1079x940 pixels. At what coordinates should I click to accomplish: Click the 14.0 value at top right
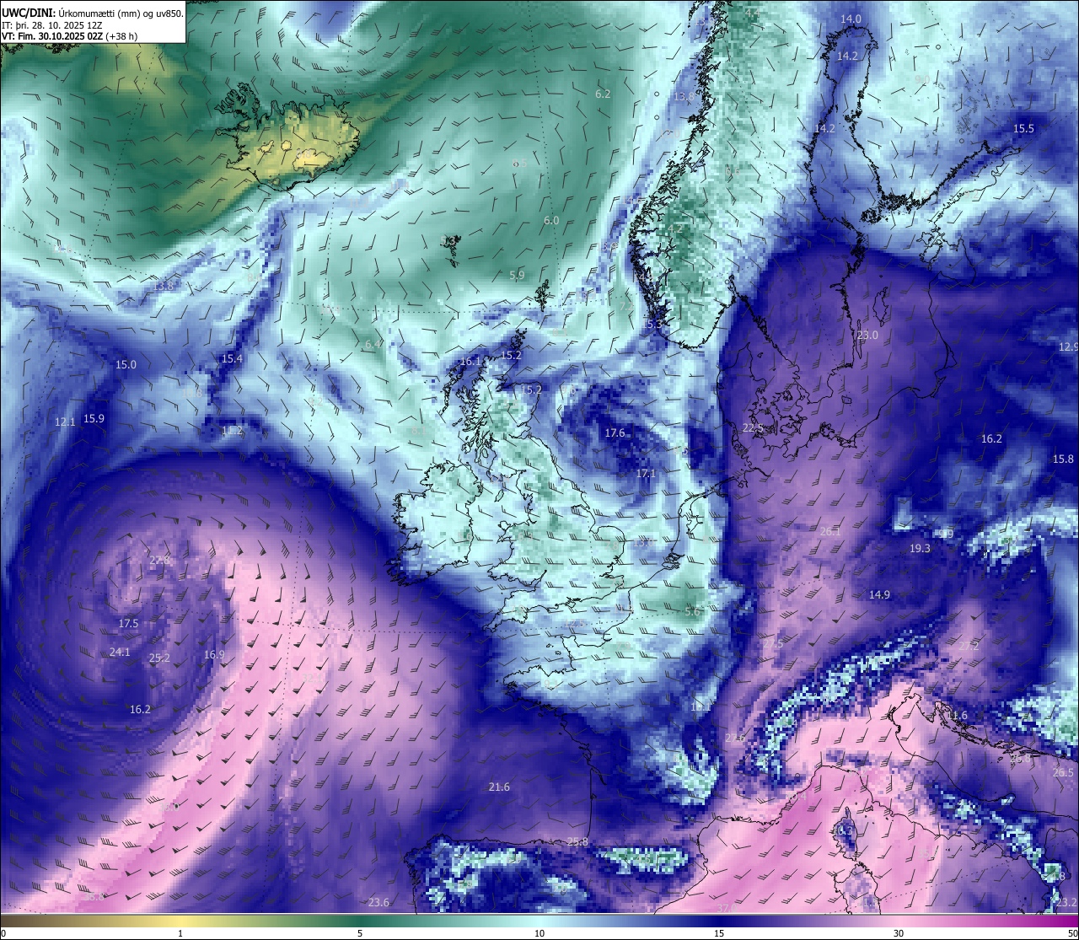(851, 19)
